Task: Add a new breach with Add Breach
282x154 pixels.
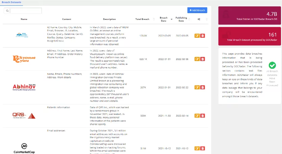Action: click(197, 10)
